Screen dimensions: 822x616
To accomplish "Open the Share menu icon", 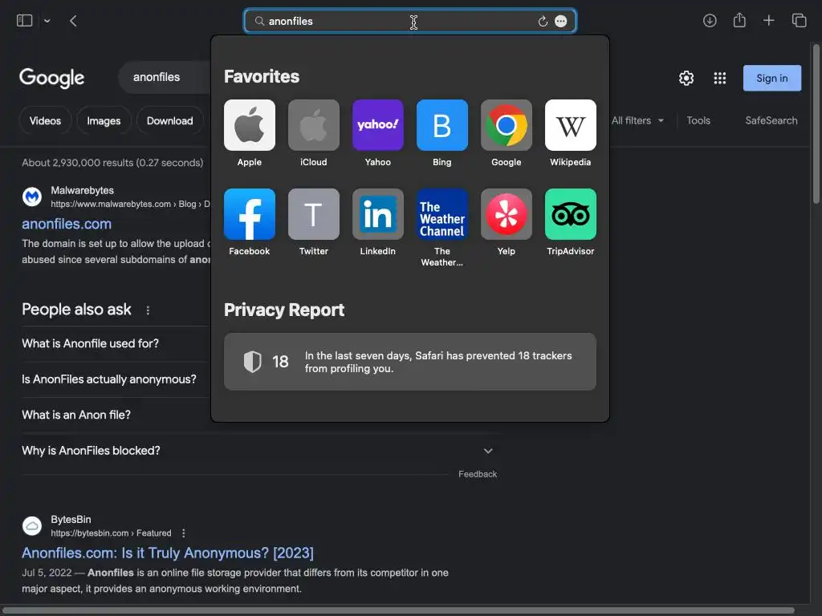I will (x=739, y=20).
